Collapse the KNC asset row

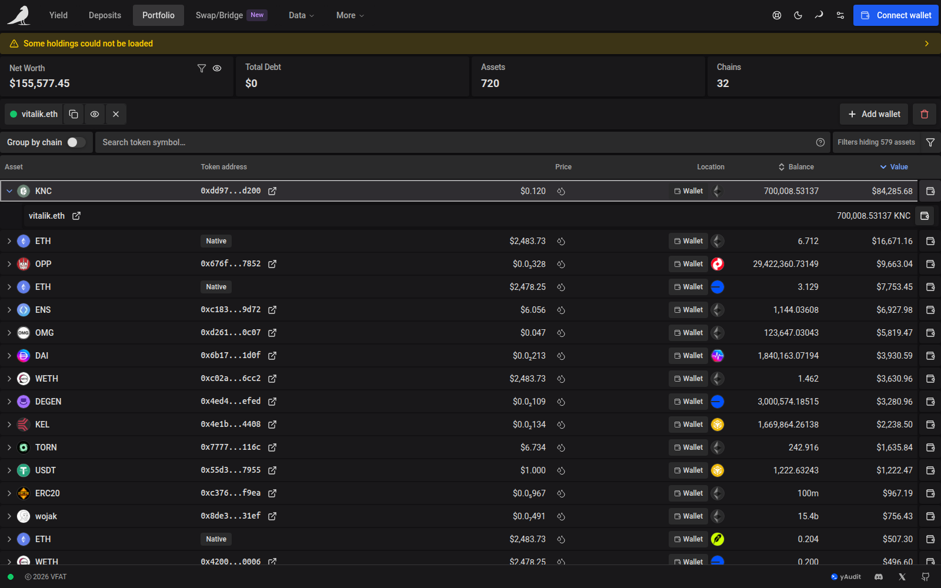(x=9, y=191)
